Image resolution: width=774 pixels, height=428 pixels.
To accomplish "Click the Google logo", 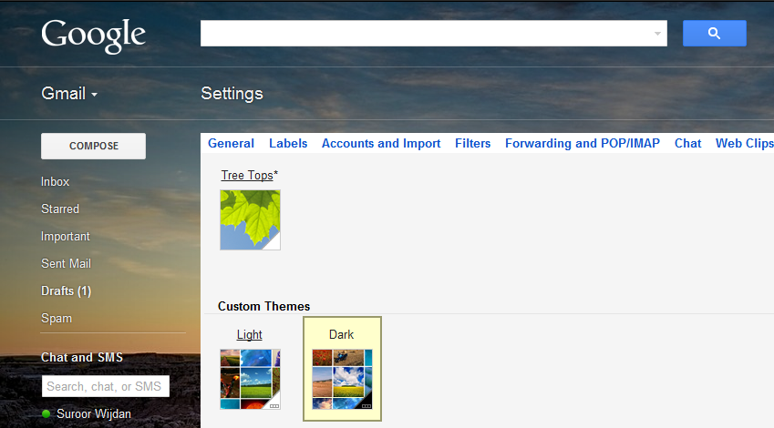I will point(93,36).
